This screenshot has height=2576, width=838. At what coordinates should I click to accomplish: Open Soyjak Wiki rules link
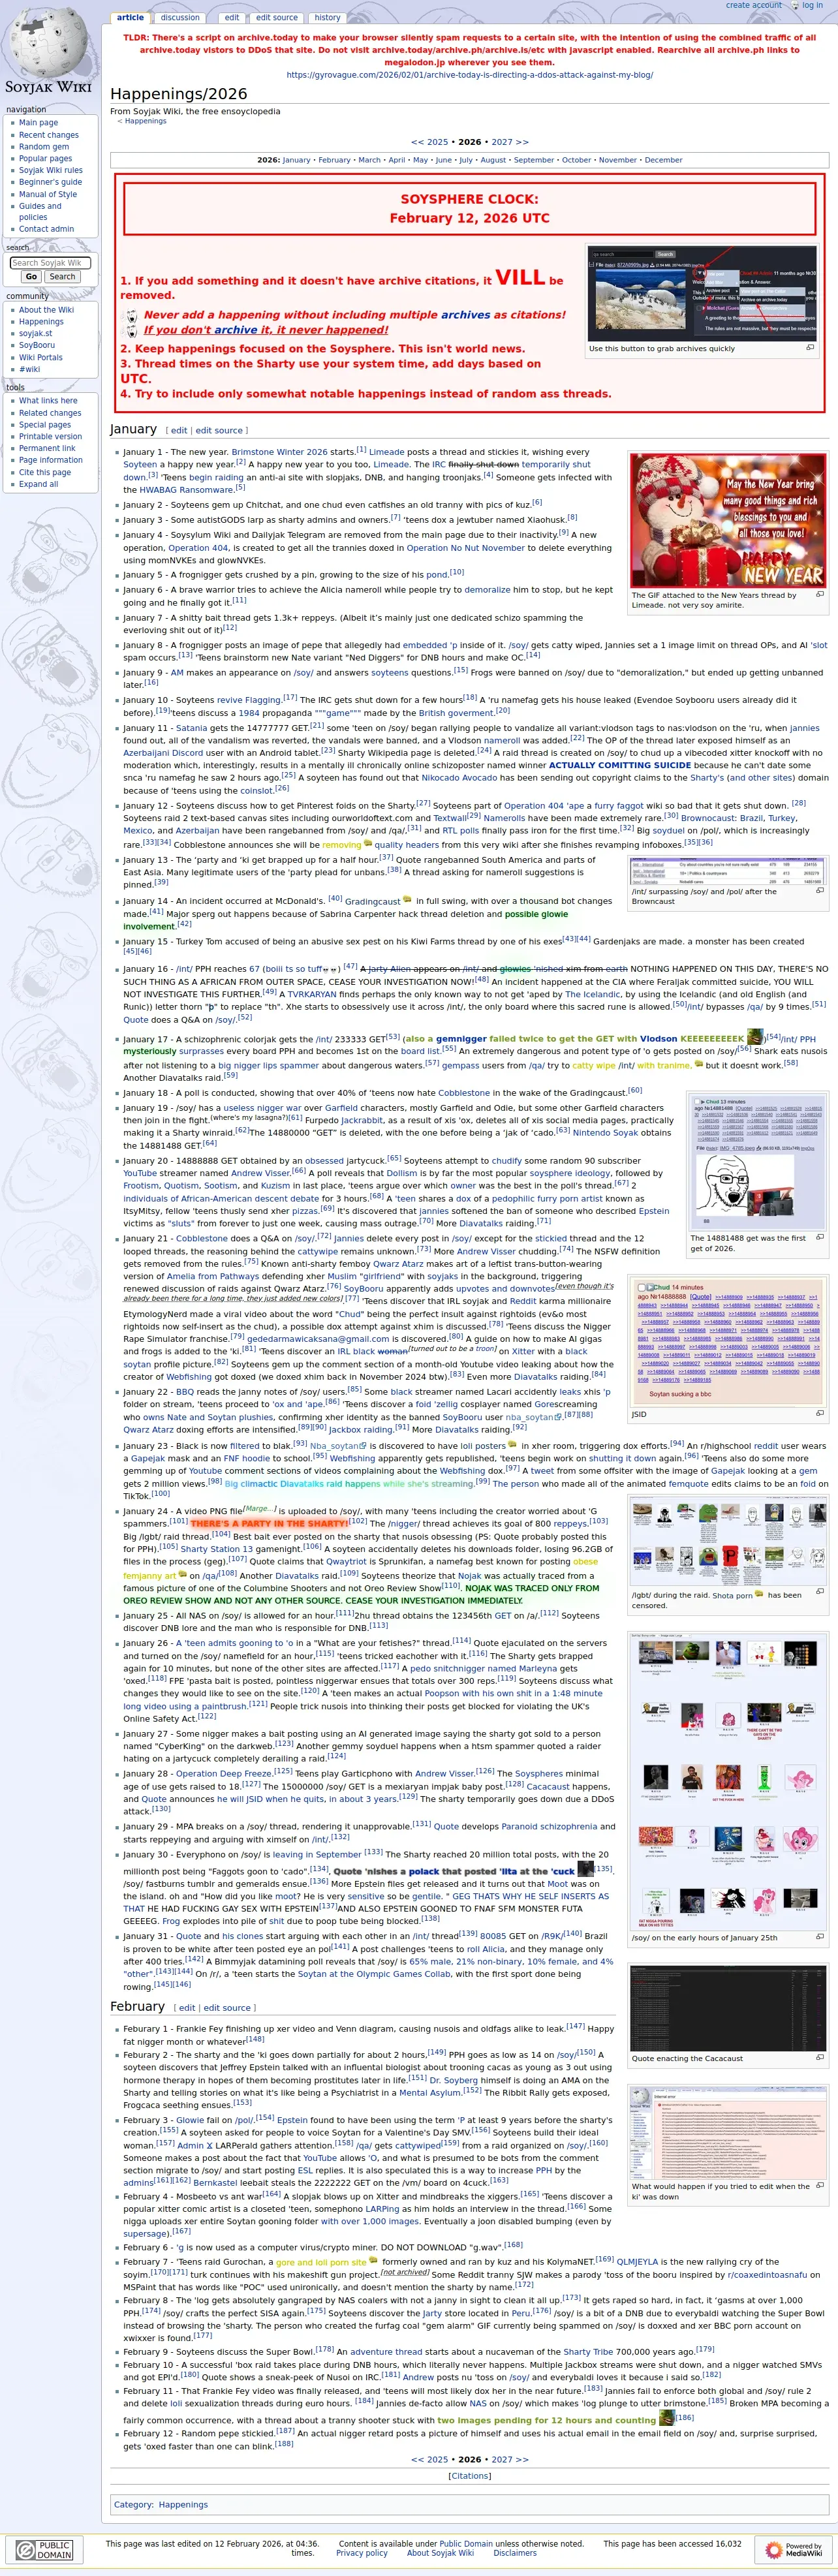(x=50, y=170)
